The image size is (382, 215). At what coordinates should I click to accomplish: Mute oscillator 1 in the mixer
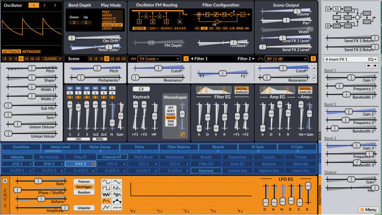pos(70,88)
